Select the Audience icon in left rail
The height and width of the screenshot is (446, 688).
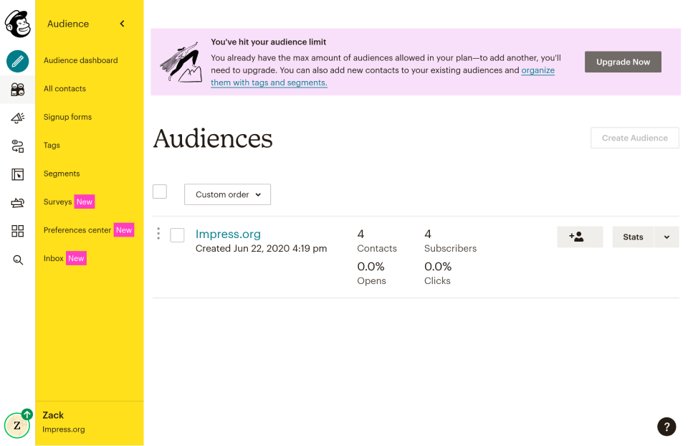click(17, 90)
